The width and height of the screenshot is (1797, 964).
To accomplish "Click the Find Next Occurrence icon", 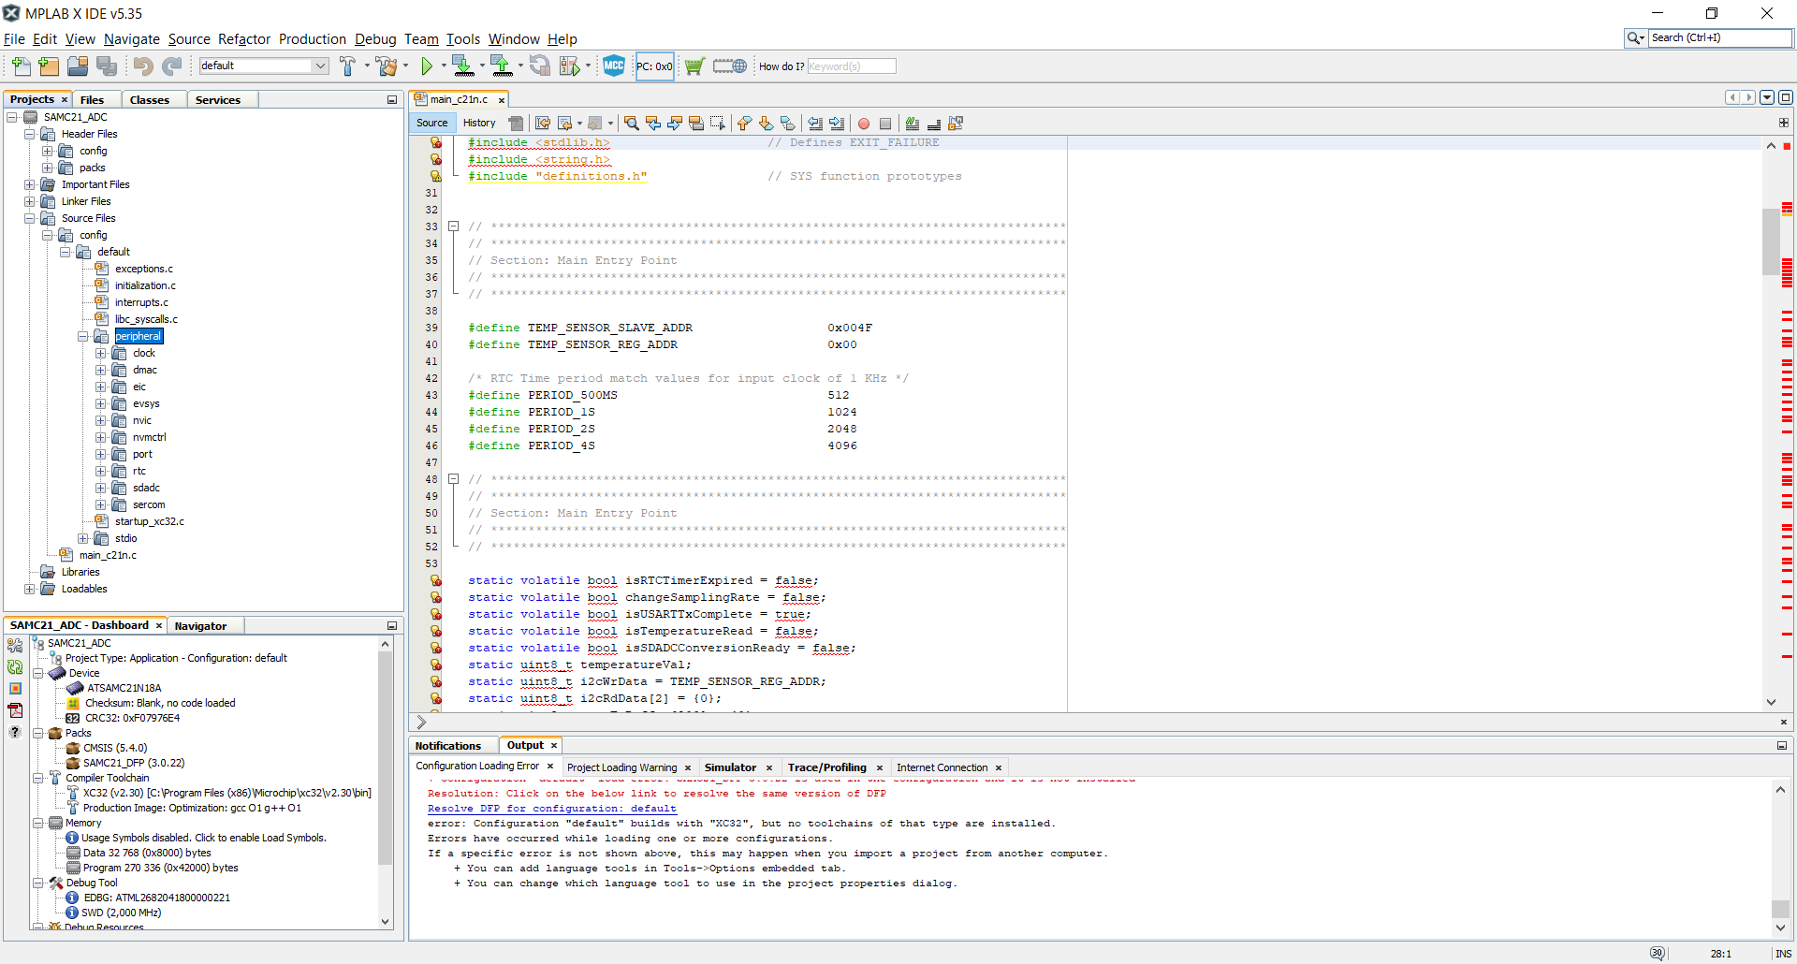I will pos(675,123).
